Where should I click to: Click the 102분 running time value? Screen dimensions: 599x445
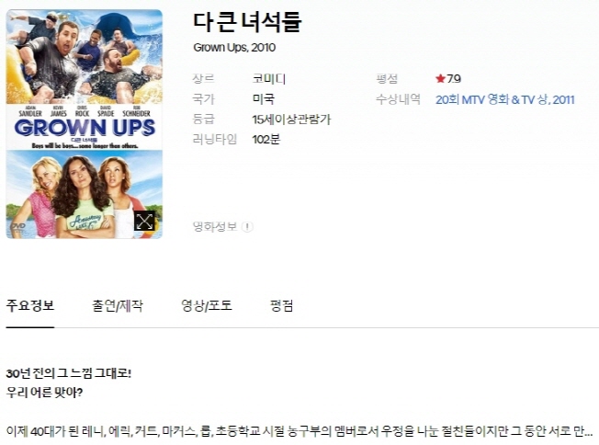coord(266,139)
